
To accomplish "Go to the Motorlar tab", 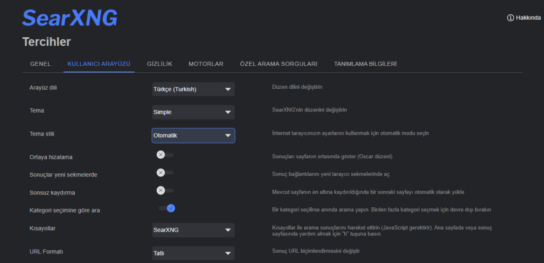I will 206,64.
